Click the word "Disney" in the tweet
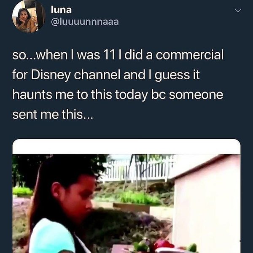The width and height of the screenshot is (253, 253). point(51,75)
